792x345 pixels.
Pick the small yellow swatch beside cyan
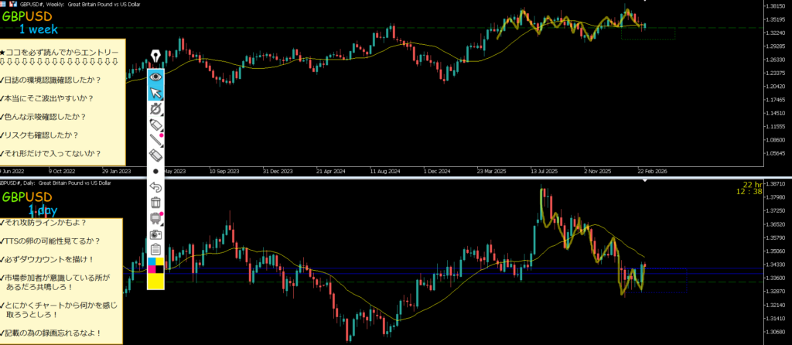point(159,261)
